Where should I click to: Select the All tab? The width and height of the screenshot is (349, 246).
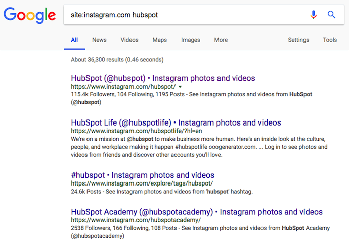click(74, 40)
